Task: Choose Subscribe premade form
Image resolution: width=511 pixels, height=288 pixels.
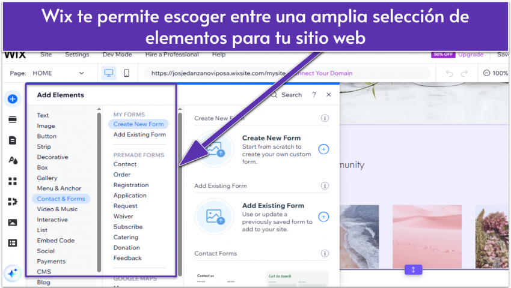Action: pyautogui.click(x=127, y=226)
